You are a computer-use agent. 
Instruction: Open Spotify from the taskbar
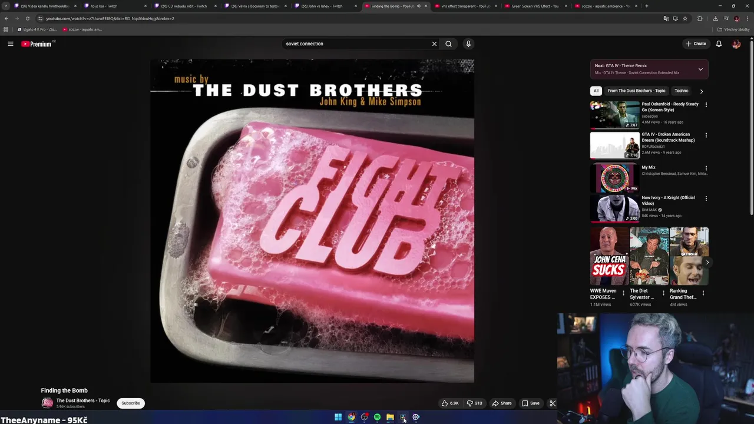tap(377, 418)
